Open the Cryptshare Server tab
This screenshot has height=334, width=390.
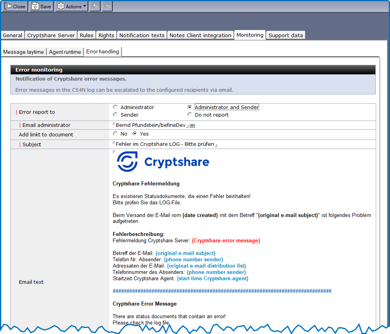(51, 35)
